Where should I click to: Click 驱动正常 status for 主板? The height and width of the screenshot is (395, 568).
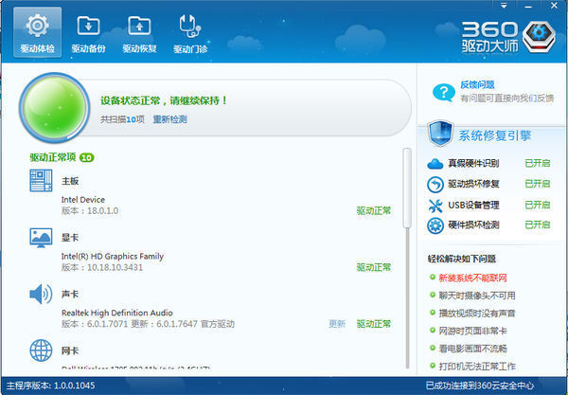(374, 210)
